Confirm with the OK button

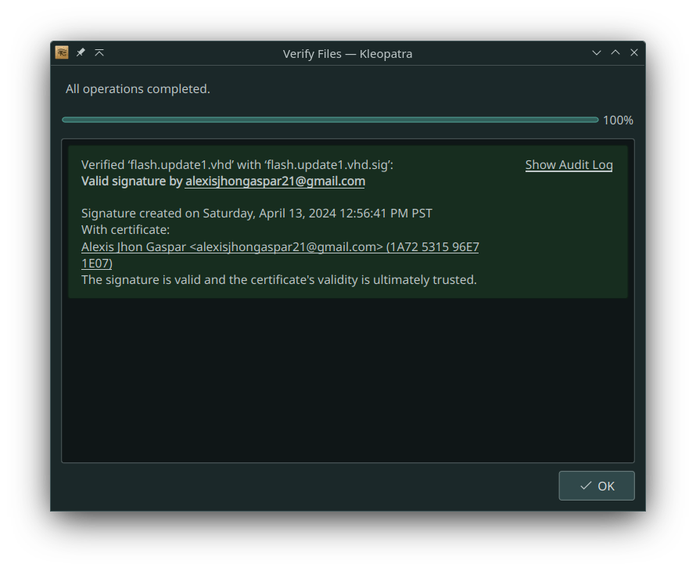point(596,486)
